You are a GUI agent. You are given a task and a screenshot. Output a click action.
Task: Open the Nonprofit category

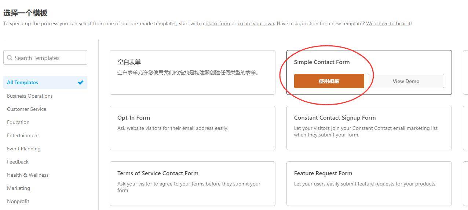coord(18,201)
